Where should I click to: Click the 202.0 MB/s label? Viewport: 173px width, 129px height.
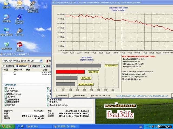click(94, 72)
